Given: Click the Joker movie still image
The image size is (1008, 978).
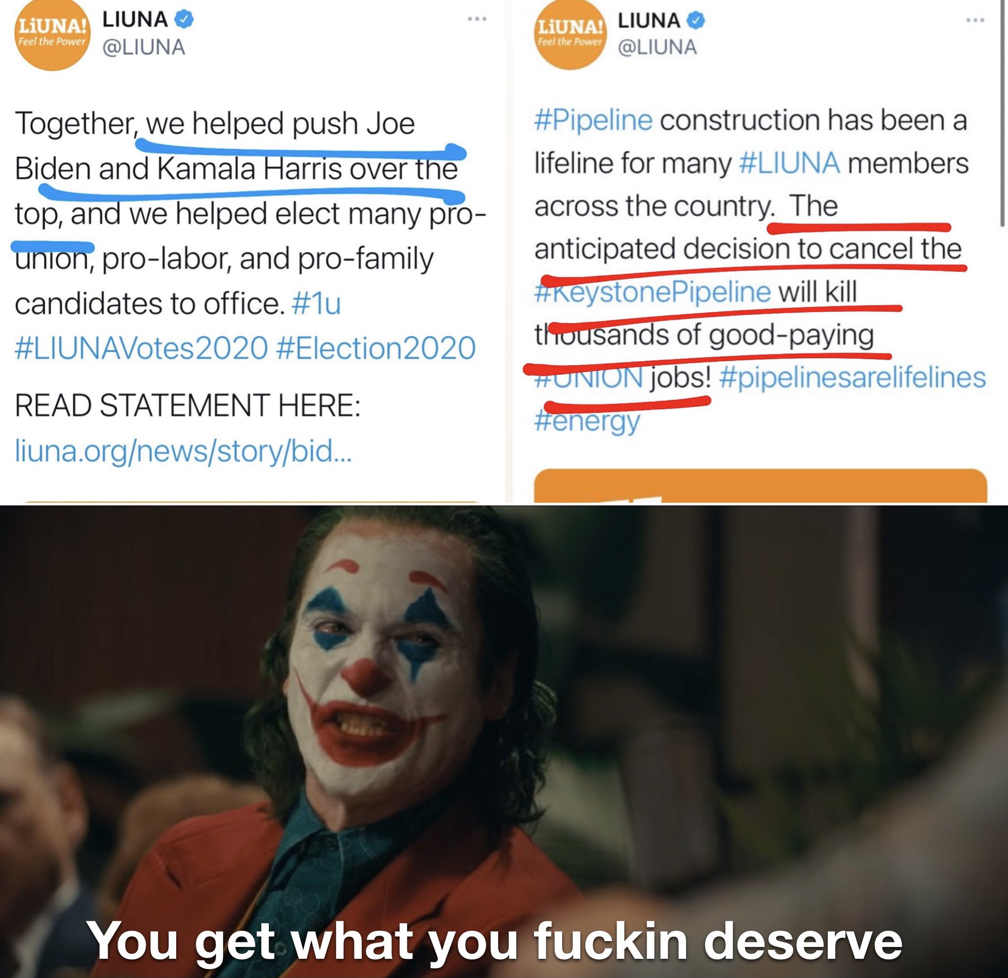Looking at the screenshot, I should (x=504, y=741).
